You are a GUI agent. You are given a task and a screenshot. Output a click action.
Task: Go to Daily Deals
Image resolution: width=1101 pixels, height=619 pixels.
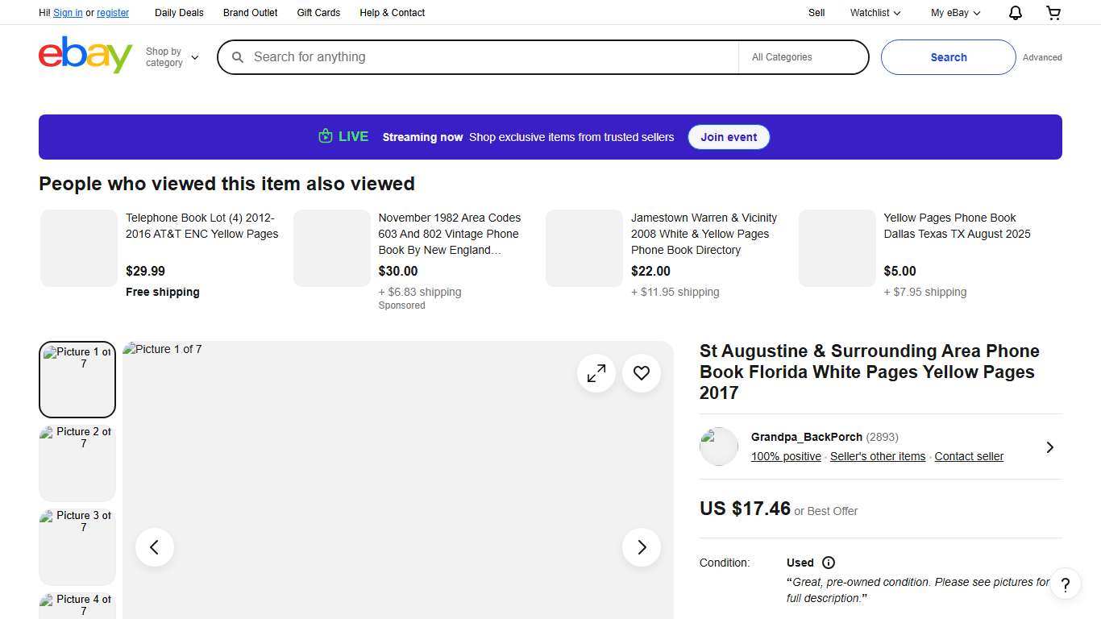point(179,13)
